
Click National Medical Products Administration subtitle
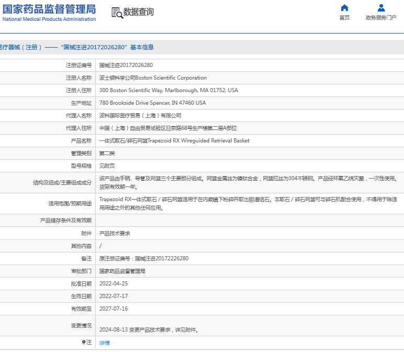49,19
